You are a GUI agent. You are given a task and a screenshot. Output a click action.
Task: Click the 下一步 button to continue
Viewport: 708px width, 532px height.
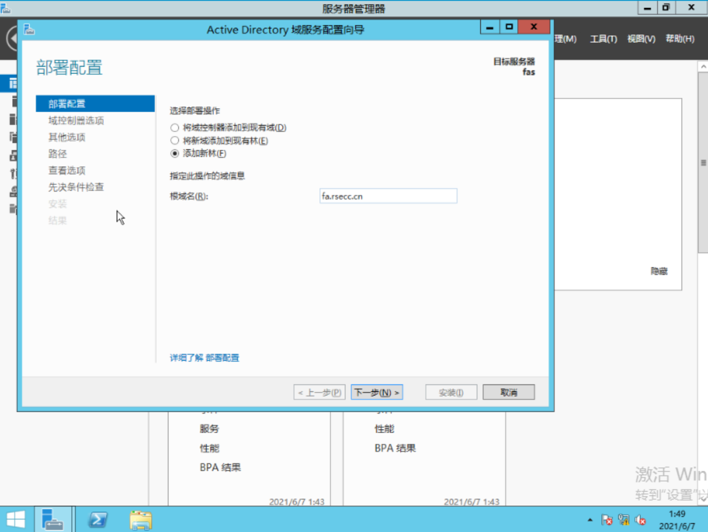(377, 391)
